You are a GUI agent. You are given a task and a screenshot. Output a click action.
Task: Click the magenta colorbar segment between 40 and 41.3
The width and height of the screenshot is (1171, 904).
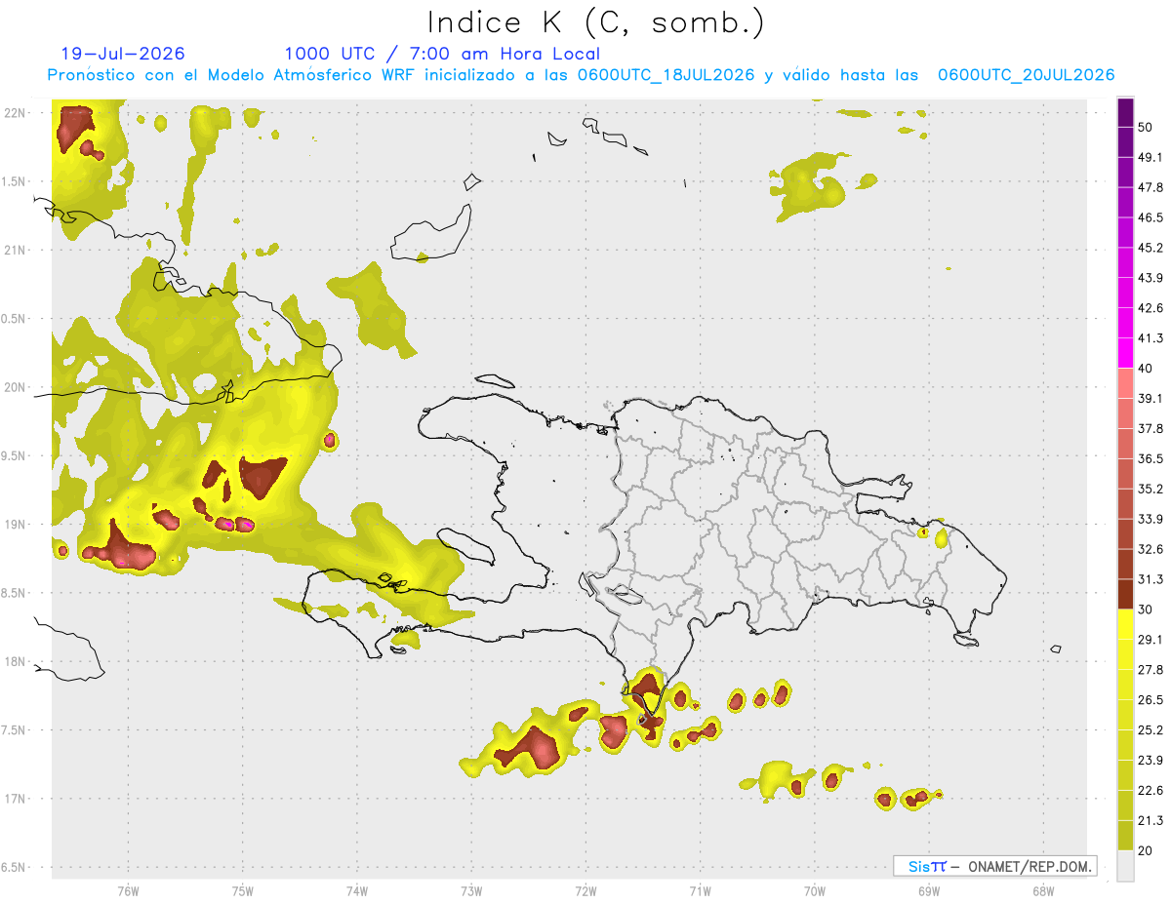(x=1125, y=354)
